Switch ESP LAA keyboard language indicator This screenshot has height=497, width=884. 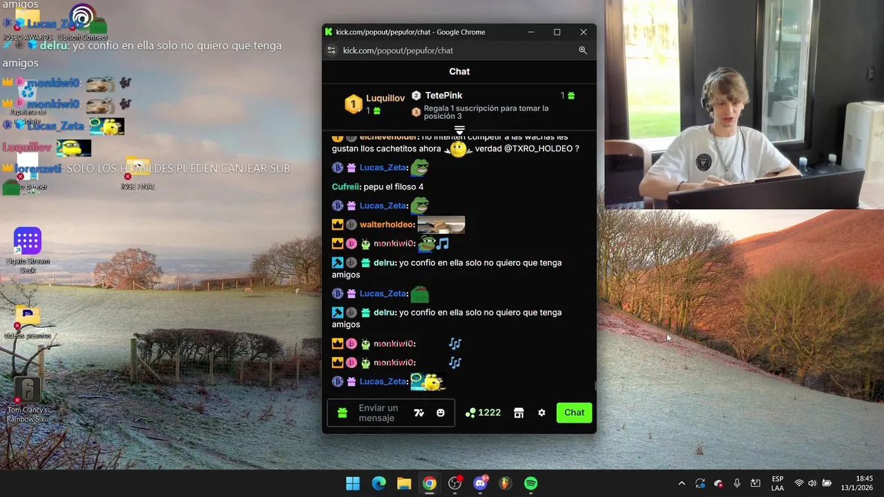(x=778, y=483)
